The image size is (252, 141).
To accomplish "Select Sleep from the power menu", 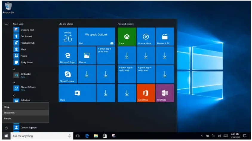I will (25, 107).
